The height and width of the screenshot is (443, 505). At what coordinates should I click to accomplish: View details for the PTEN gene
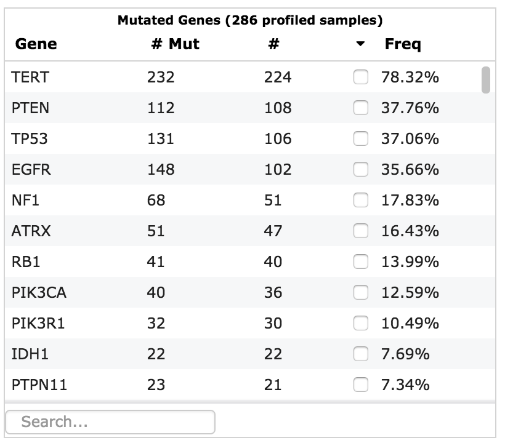[x=28, y=107]
